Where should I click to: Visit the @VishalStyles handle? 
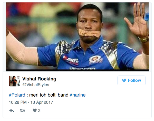coord(36,85)
